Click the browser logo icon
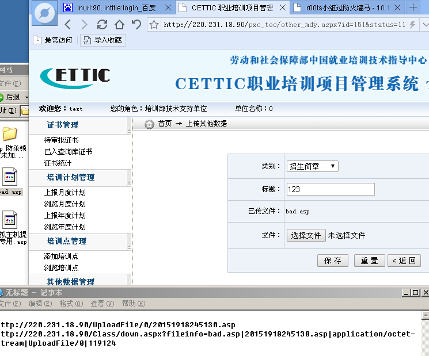429x356 pixels. point(44,13)
